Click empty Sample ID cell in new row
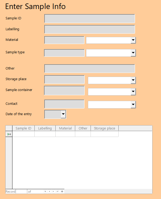This screenshot has width=161, height=199. click(23, 134)
